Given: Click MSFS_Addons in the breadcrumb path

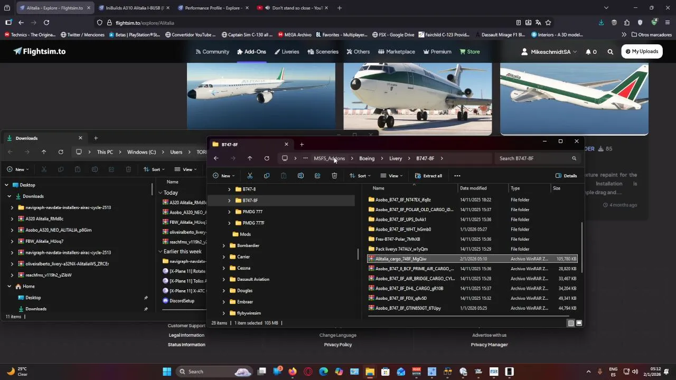Looking at the screenshot, I should point(329,158).
